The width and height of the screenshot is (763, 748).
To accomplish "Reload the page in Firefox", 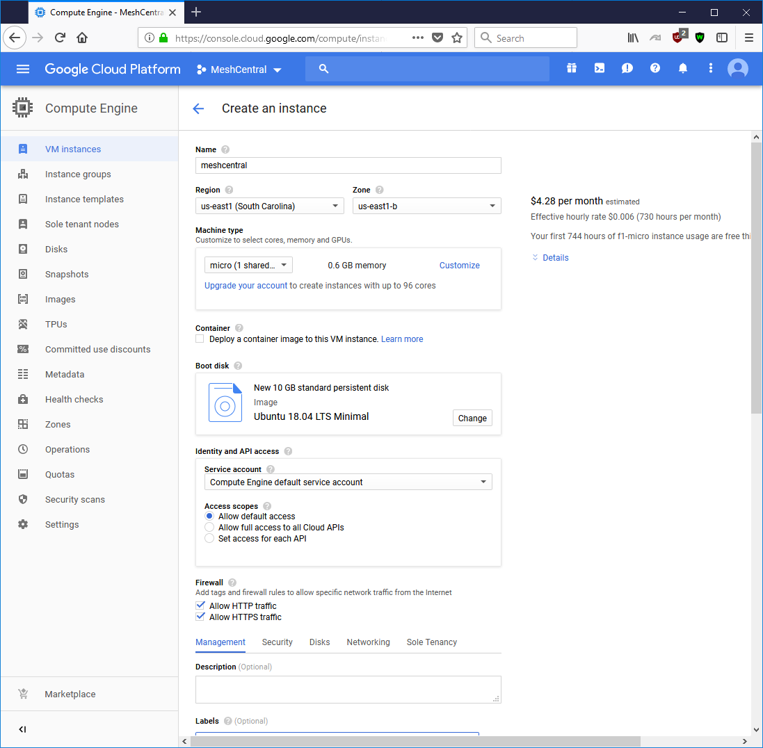I will (x=60, y=38).
